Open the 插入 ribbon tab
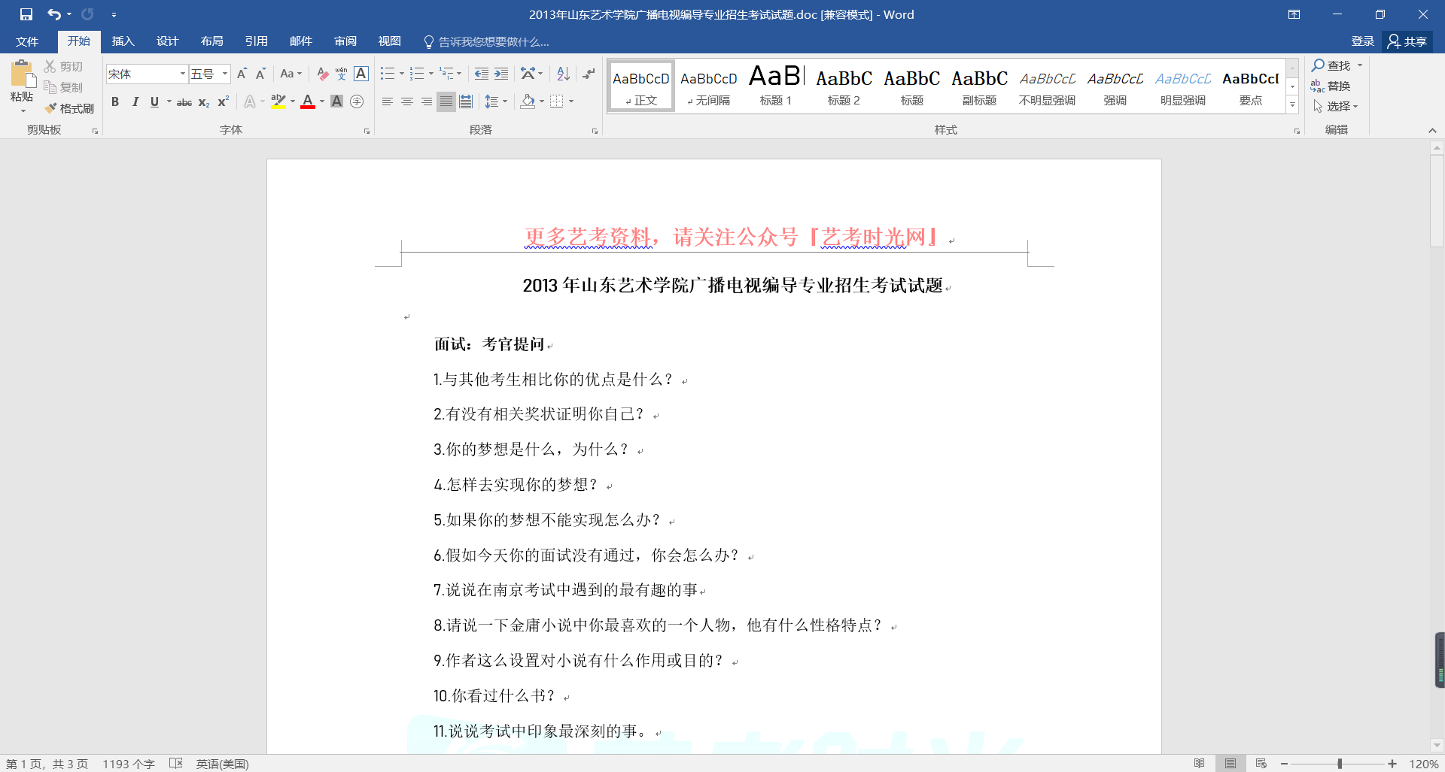The height and width of the screenshot is (772, 1445). click(x=123, y=41)
